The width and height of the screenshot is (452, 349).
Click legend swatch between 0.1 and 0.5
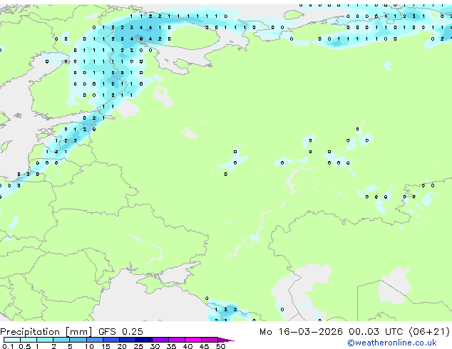[12, 340]
